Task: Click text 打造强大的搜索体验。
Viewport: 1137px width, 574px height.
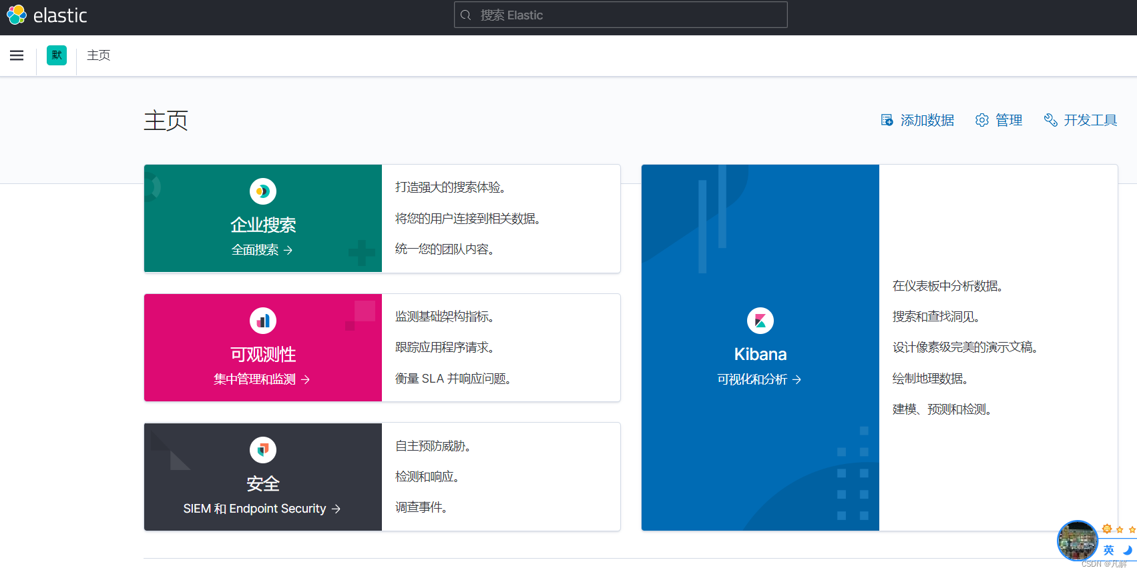Action: point(451,187)
